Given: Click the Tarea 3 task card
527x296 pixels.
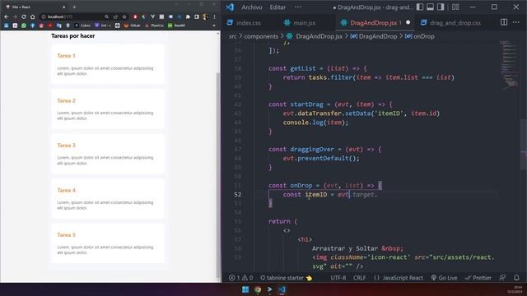Looking at the screenshot, I should (x=108, y=154).
